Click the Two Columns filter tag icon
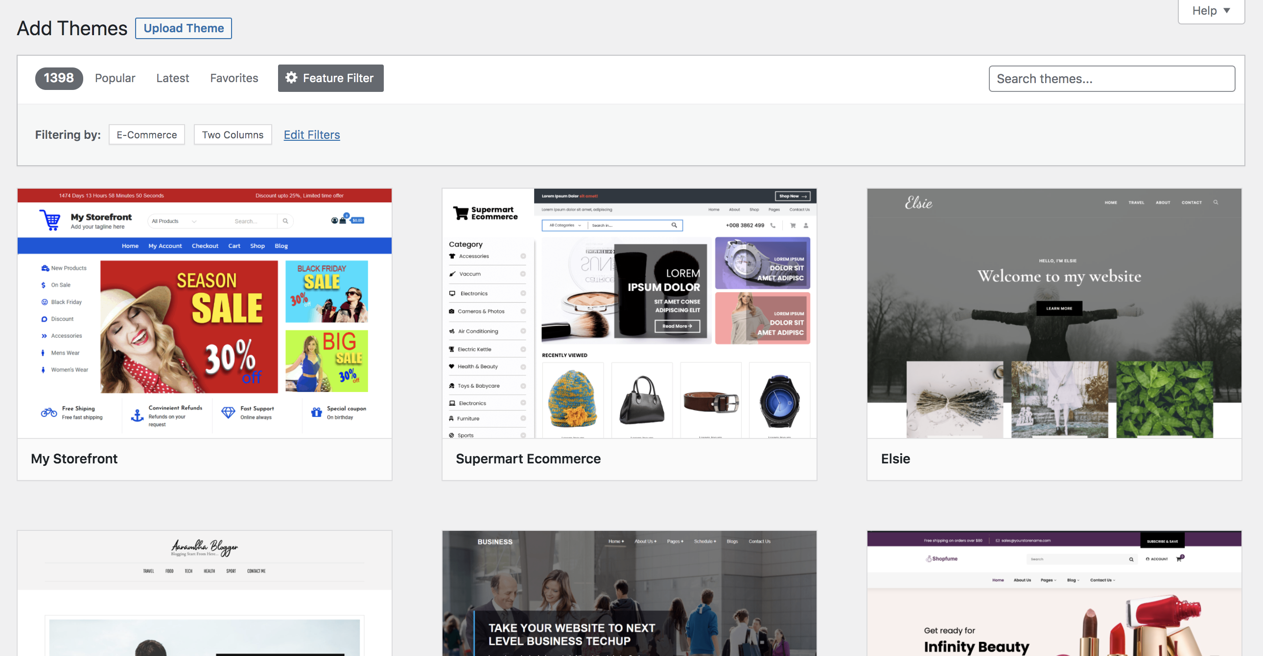This screenshot has height=656, width=1263. point(232,134)
